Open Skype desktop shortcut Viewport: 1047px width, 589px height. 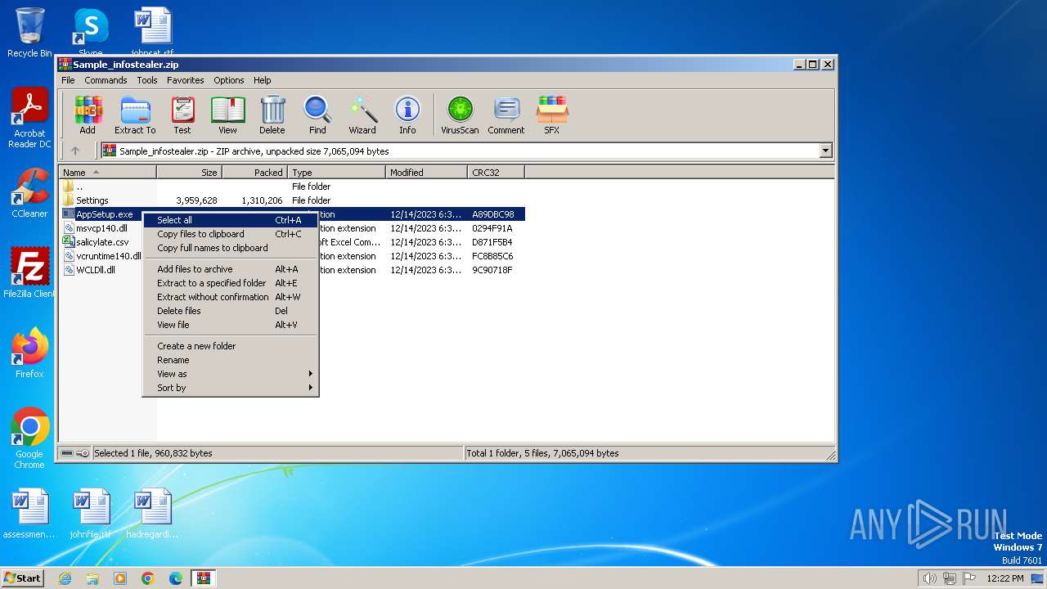point(90,33)
